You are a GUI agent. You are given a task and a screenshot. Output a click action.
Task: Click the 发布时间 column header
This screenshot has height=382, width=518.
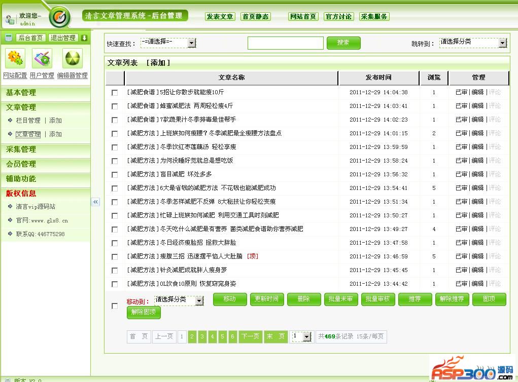pos(378,78)
